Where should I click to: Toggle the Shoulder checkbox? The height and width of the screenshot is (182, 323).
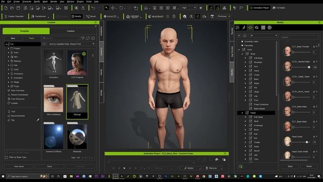click(x=250, y=62)
